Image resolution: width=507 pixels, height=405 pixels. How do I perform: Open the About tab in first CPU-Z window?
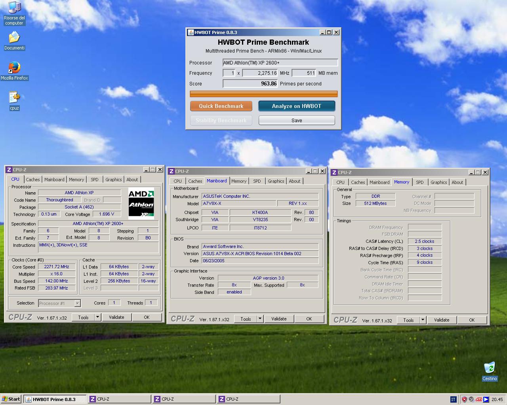click(x=132, y=180)
